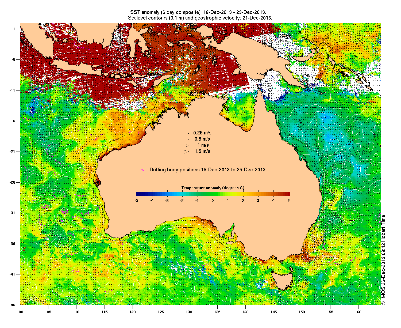Click the '0.25 m/s' legend label
401x328 pixels.
(202, 133)
